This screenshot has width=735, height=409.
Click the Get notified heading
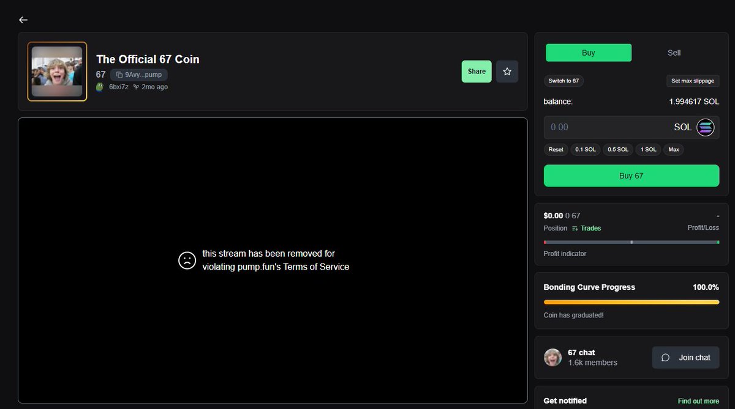tap(565, 401)
